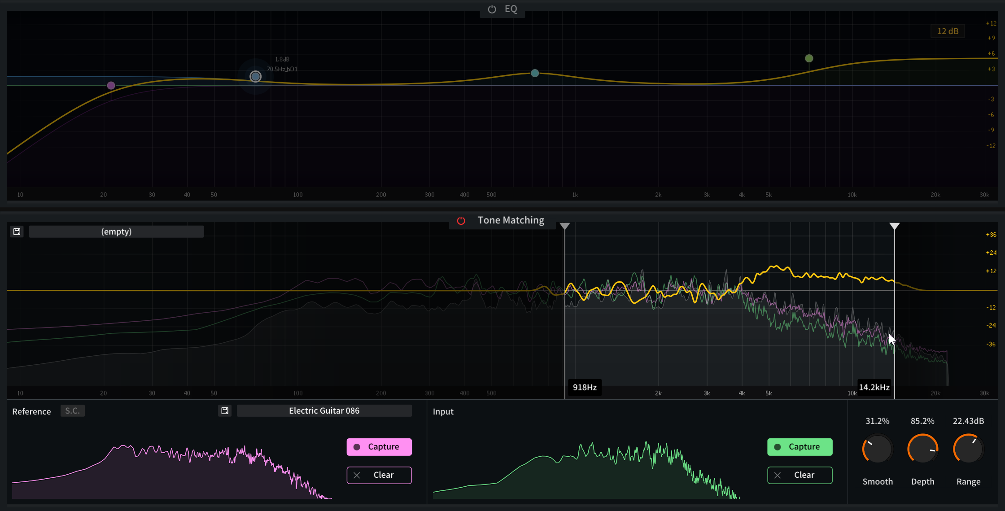Click the Reference spectrum thumbnail

(x=172, y=471)
